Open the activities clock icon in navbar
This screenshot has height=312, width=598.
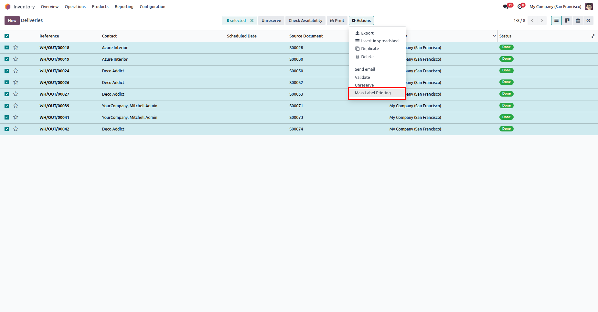click(520, 7)
